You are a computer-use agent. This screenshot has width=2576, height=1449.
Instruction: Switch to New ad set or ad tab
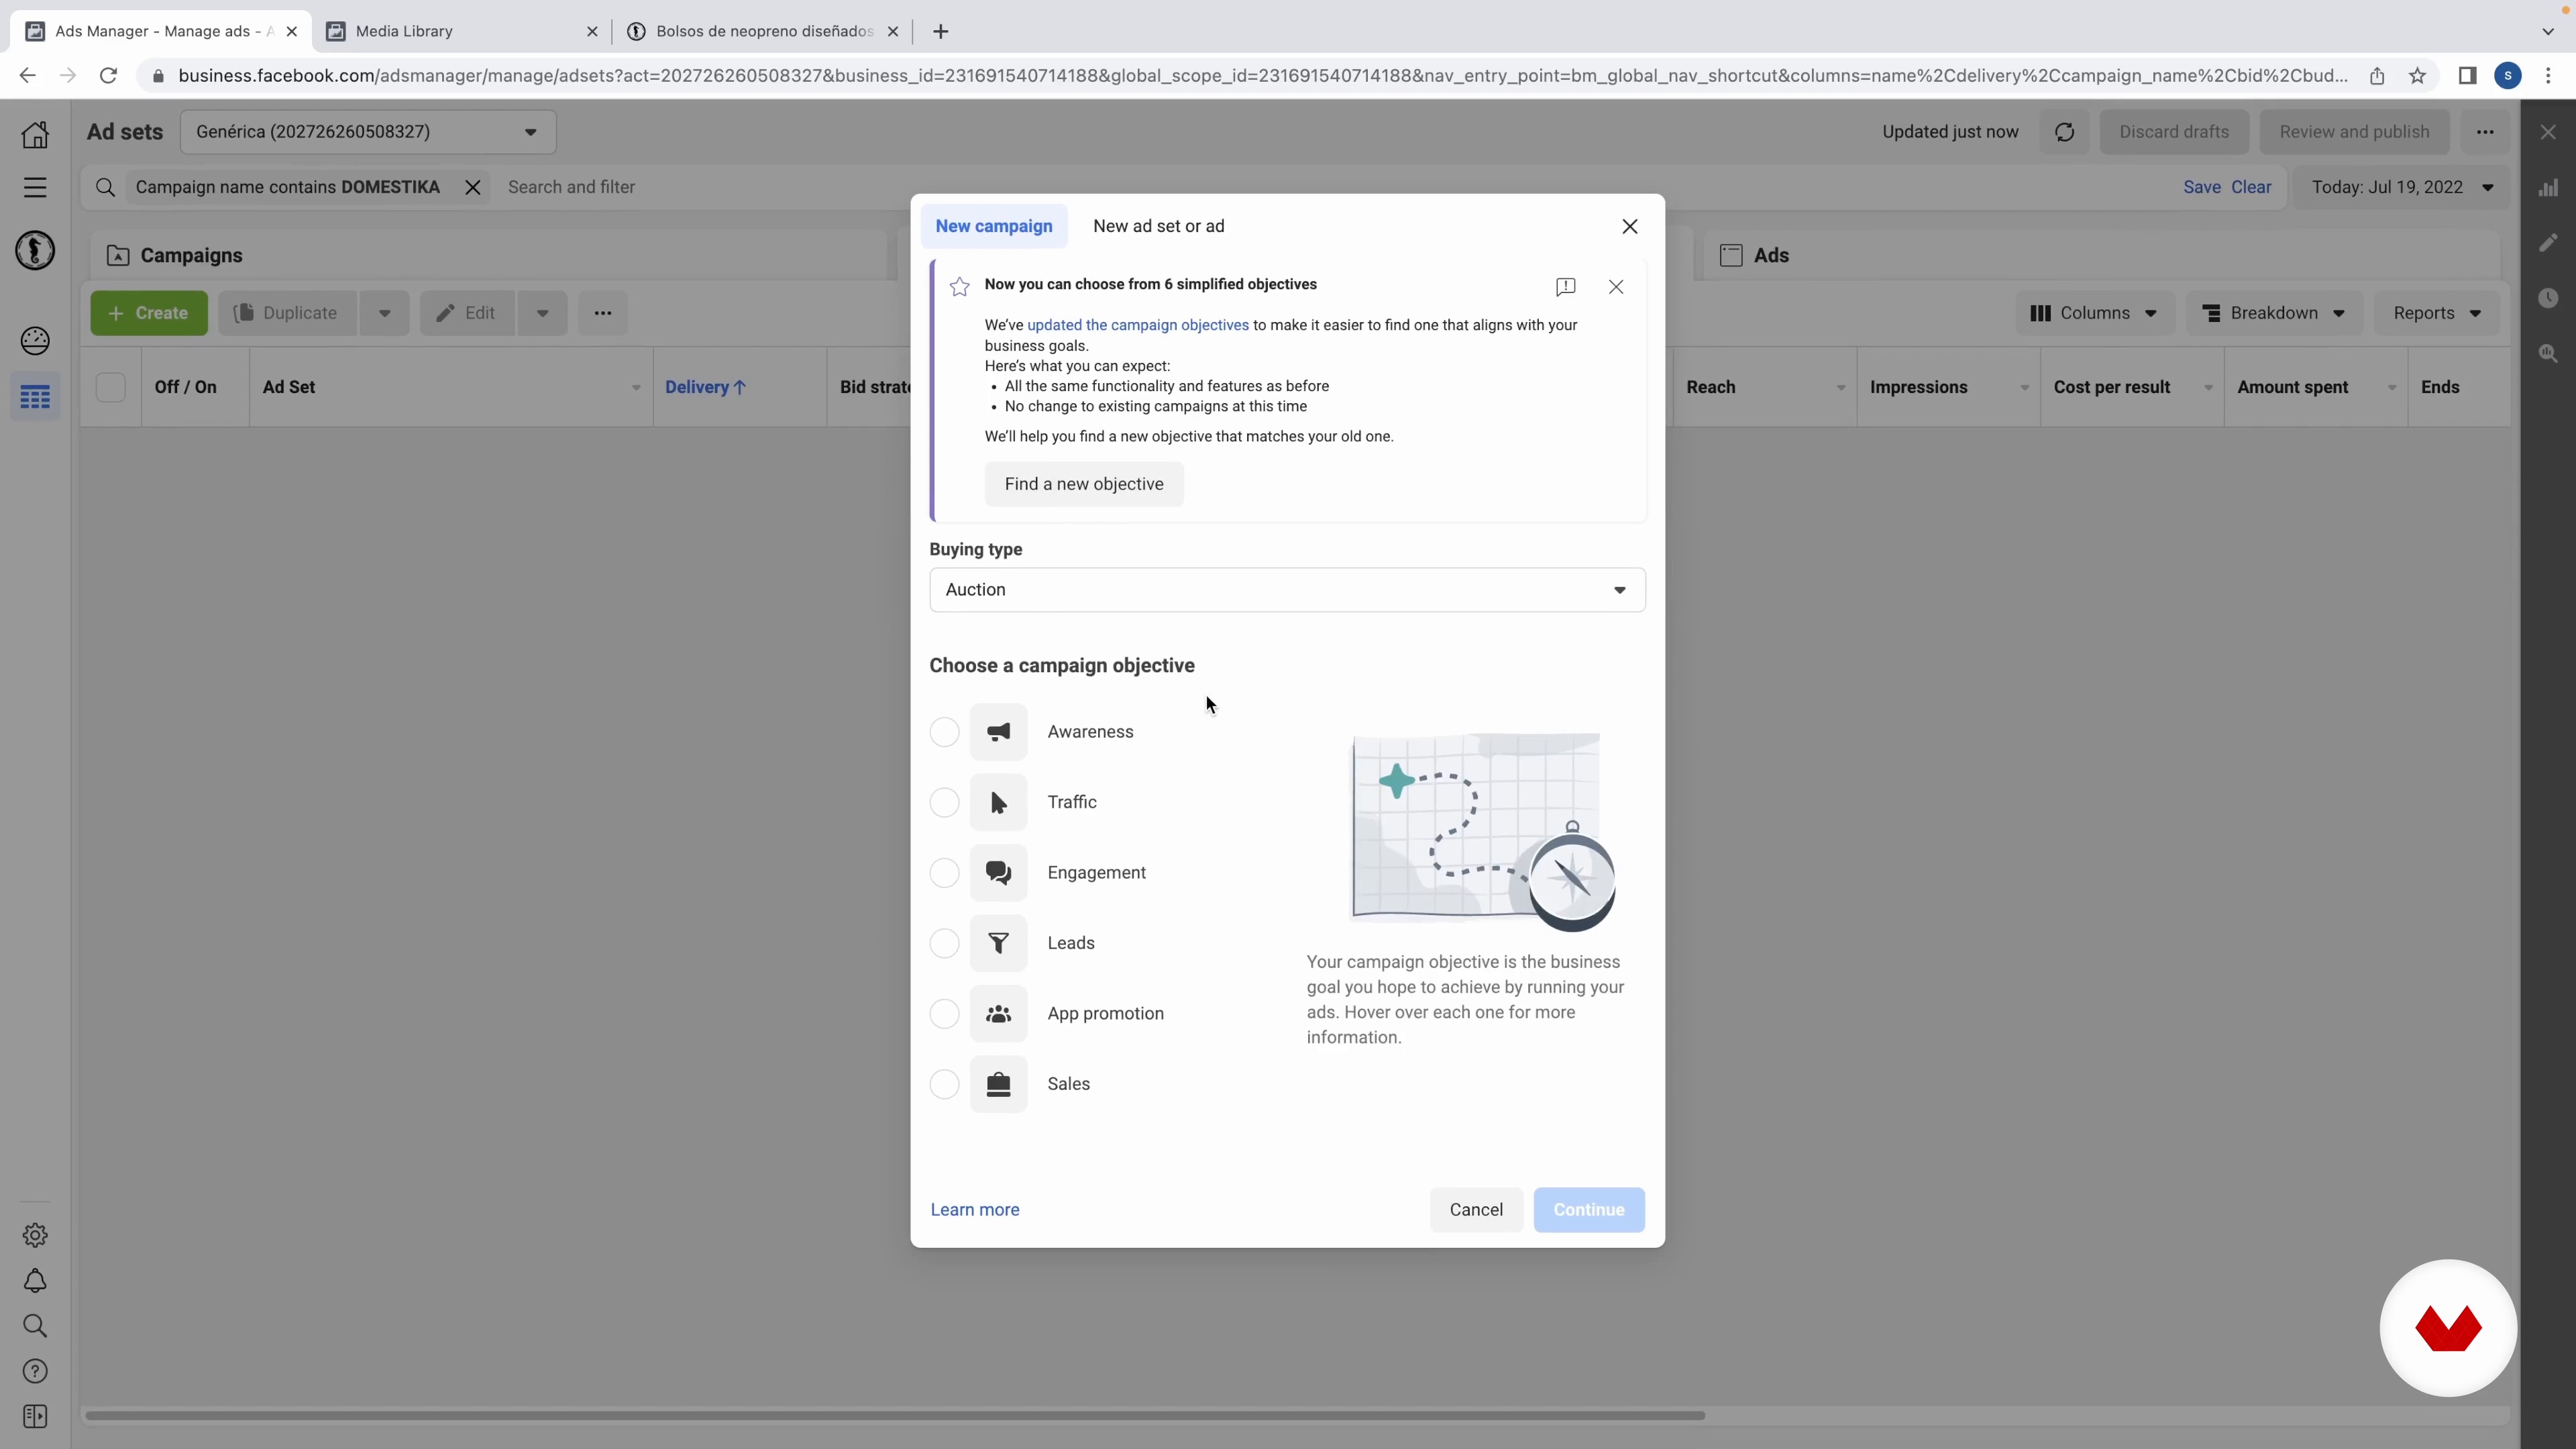(x=1159, y=226)
